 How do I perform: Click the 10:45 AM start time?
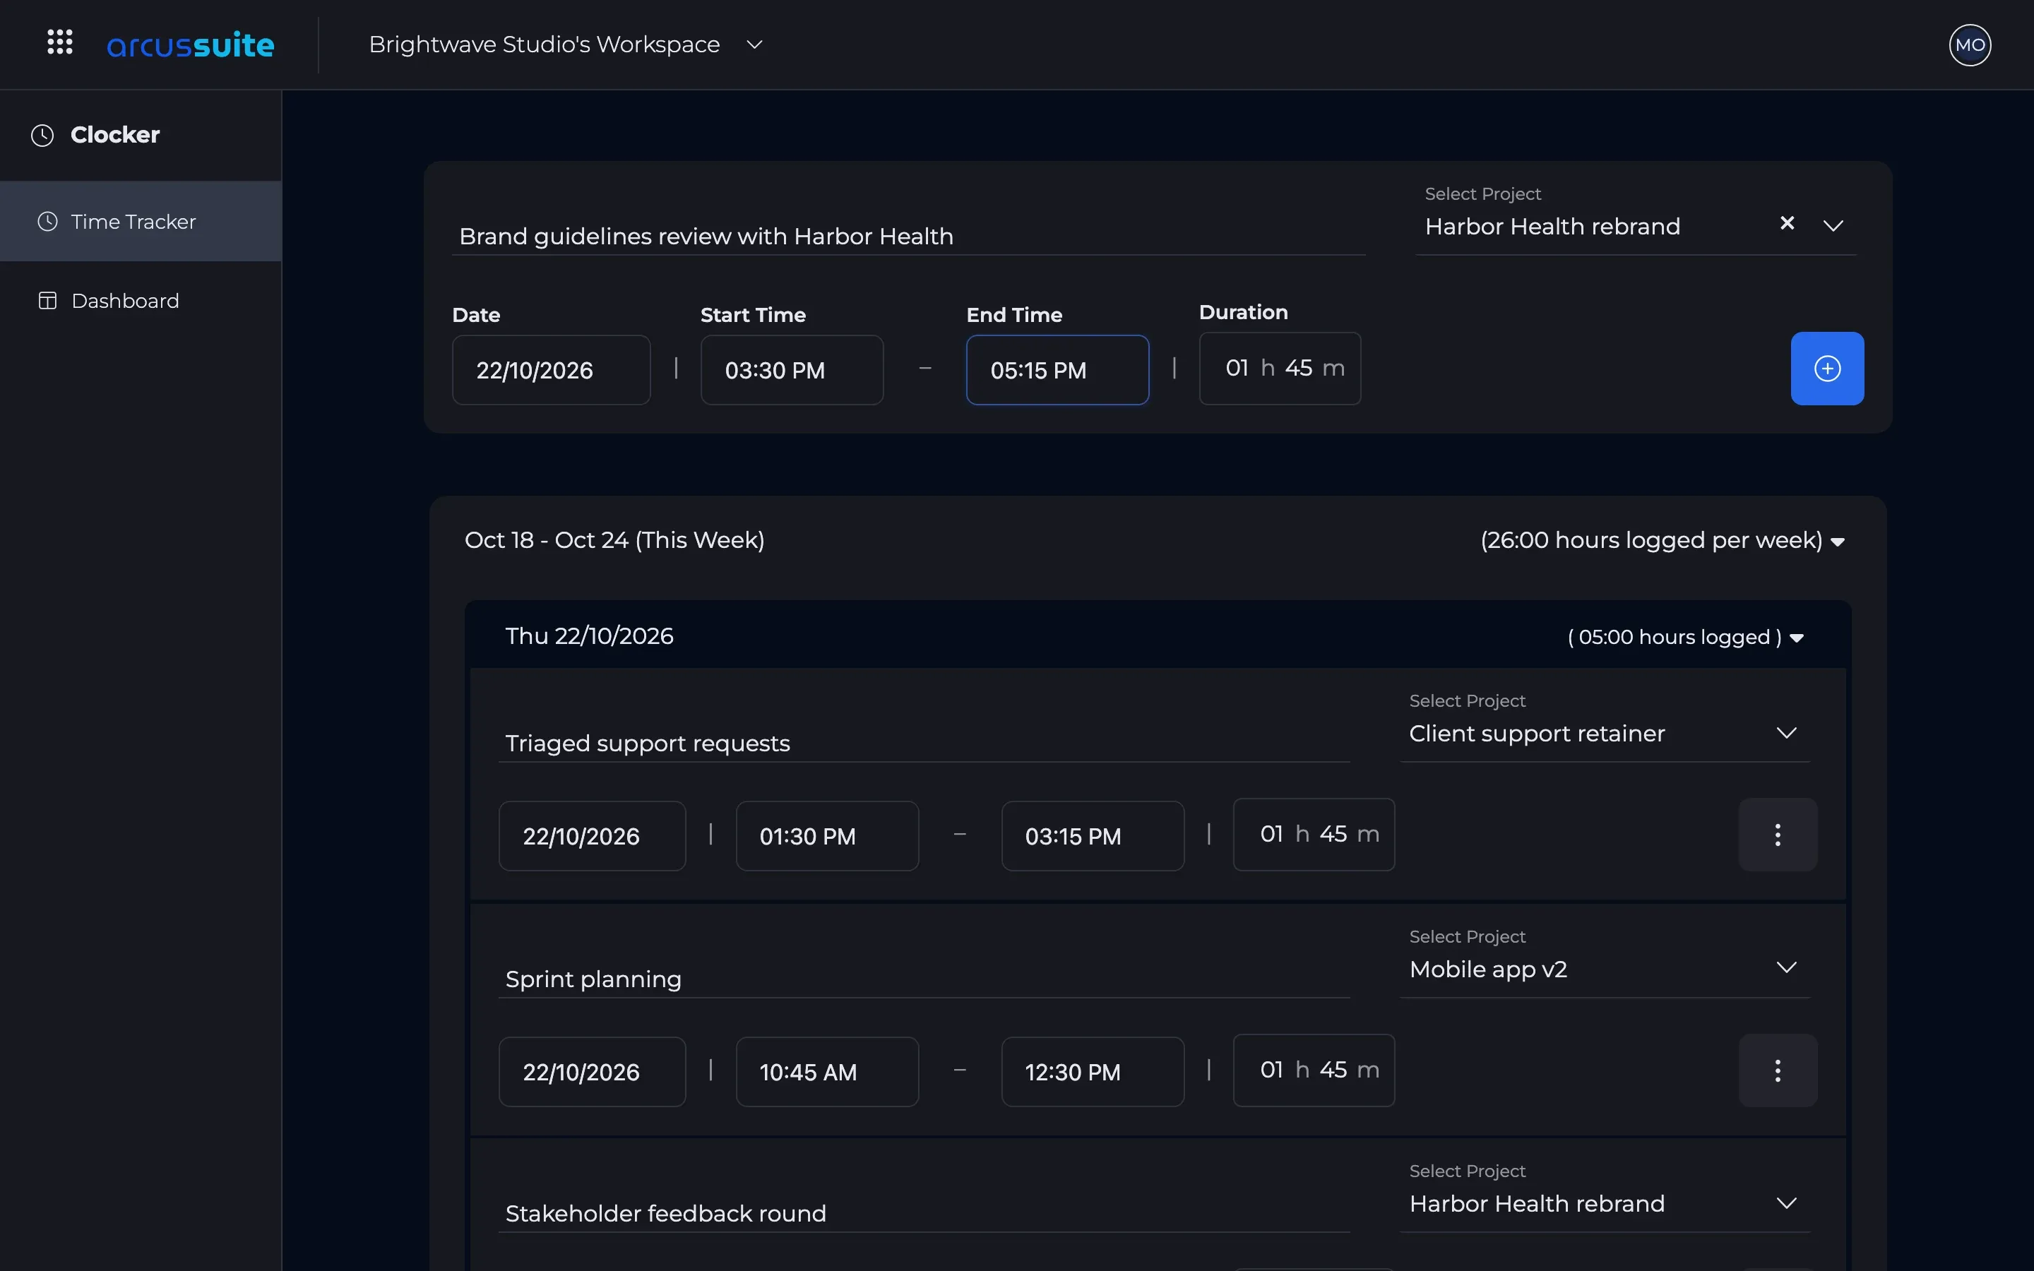[x=827, y=1072]
